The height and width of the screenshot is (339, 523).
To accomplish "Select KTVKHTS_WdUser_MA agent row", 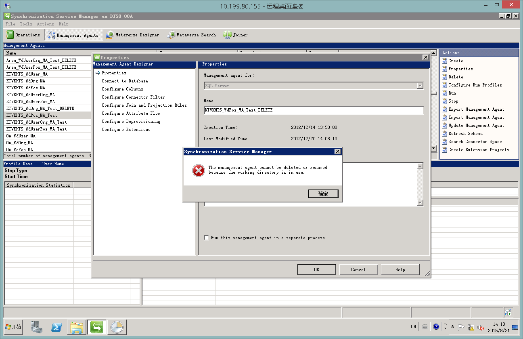I will click(x=48, y=74).
